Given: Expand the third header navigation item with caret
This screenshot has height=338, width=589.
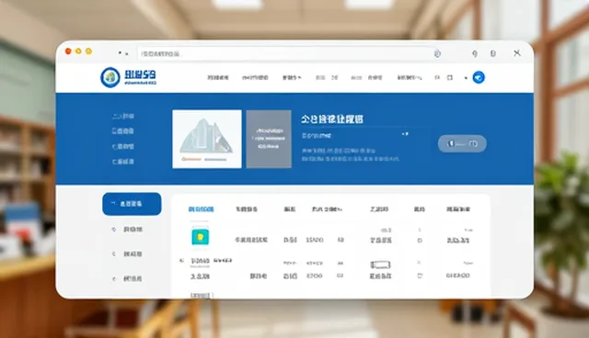Looking at the screenshot, I should [x=292, y=77].
